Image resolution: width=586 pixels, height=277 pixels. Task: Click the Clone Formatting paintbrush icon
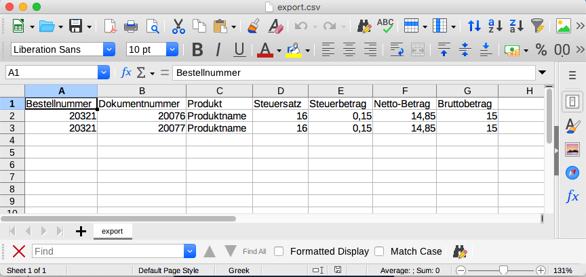click(253, 26)
